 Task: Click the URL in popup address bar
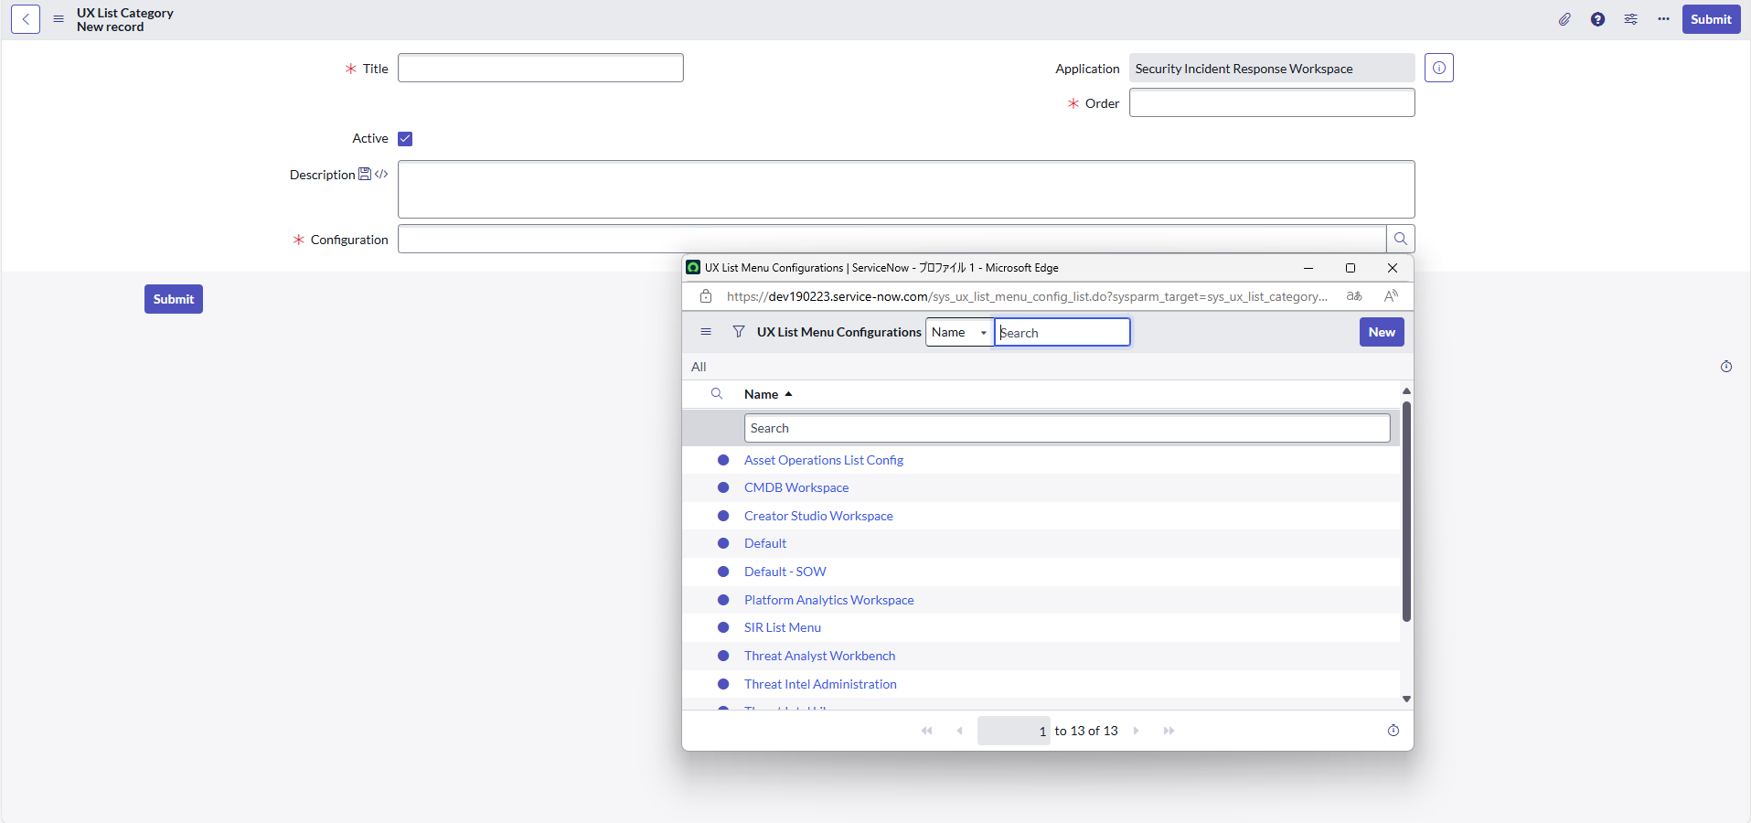point(1027,296)
